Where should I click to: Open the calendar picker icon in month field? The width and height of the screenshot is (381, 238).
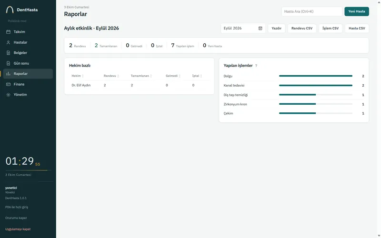[x=260, y=29]
